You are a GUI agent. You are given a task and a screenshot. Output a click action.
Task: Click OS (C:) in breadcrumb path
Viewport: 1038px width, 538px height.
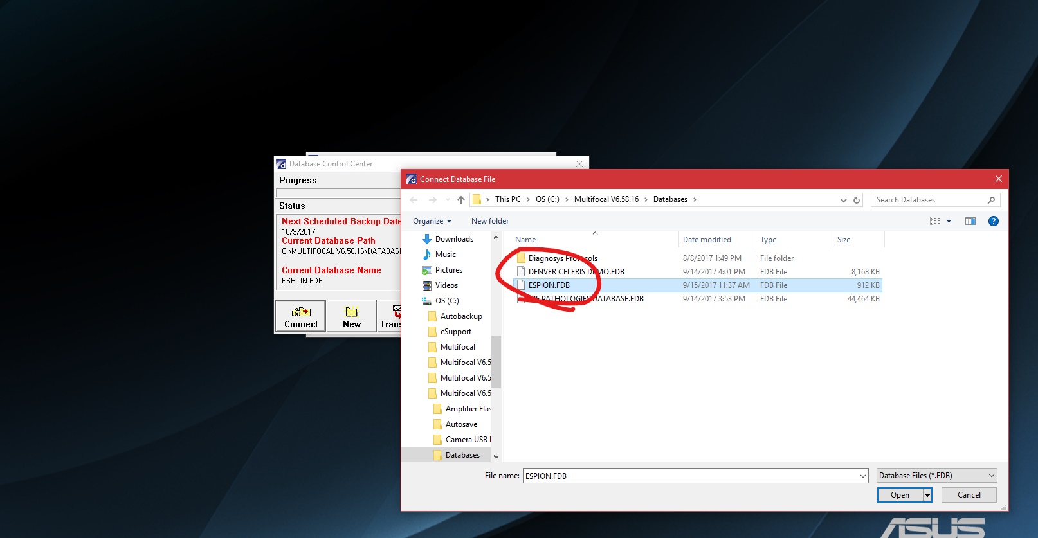(x=547, y=199)
